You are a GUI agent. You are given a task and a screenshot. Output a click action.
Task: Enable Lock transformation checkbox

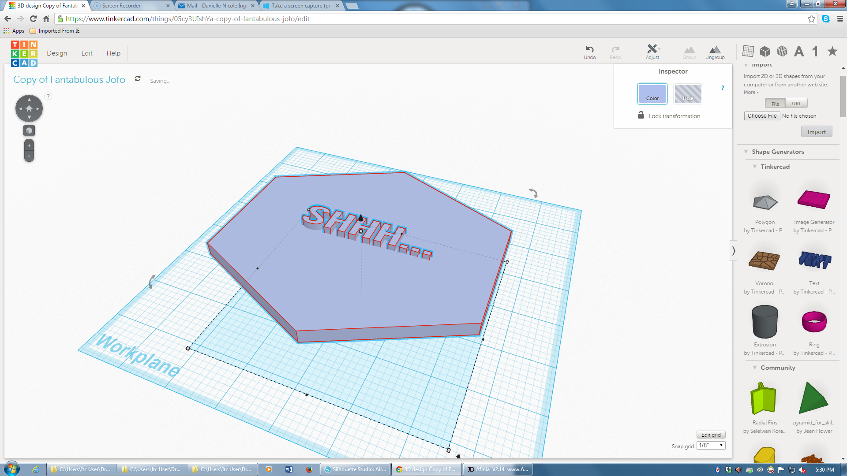(641, 115)
